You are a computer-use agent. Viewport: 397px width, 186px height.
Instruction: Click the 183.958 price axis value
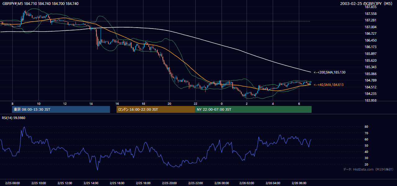pyautogui.click(x=370, y=100)
